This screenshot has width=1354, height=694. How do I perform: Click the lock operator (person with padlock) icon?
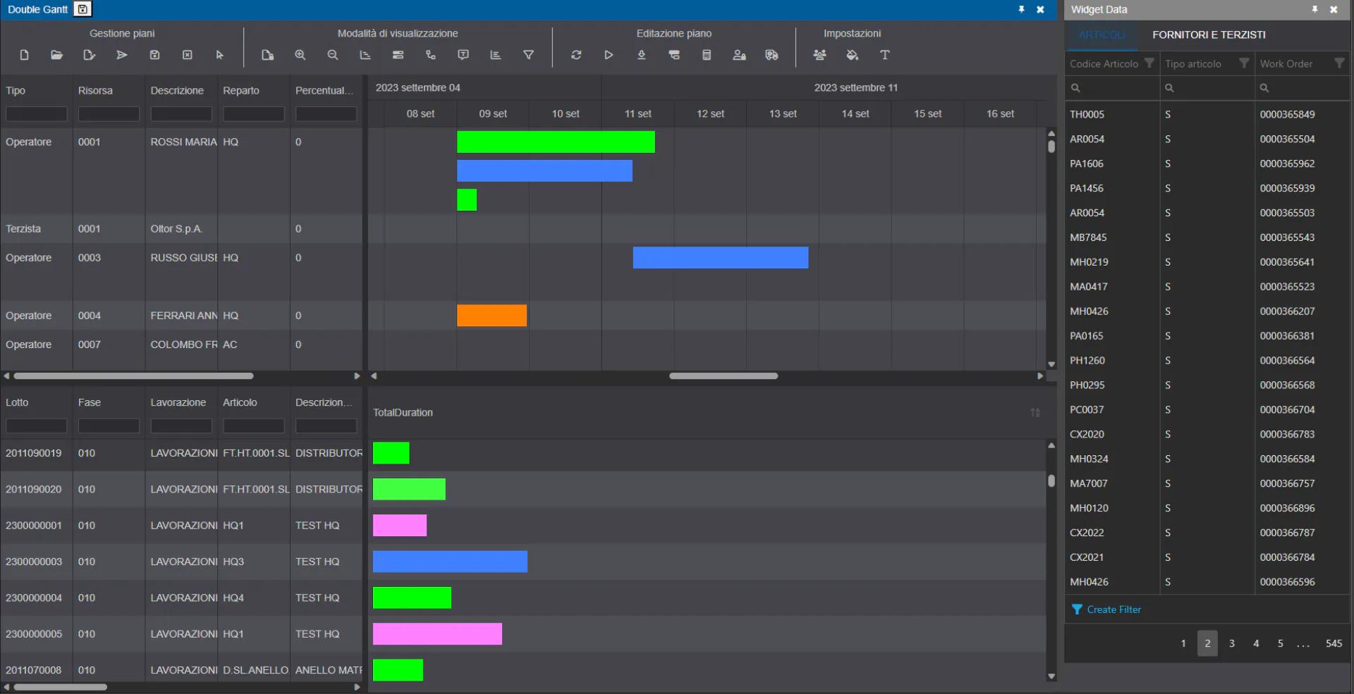coord(739,55)
